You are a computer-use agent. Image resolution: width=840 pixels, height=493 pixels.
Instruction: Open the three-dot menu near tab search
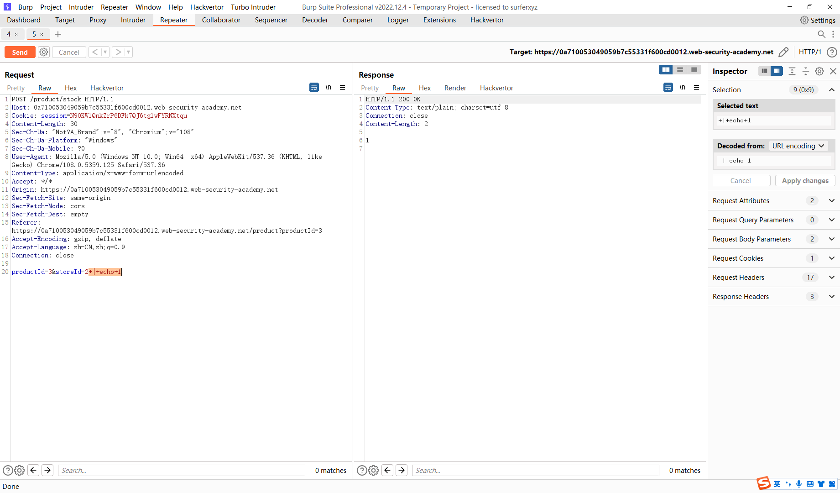click(833, 34)
